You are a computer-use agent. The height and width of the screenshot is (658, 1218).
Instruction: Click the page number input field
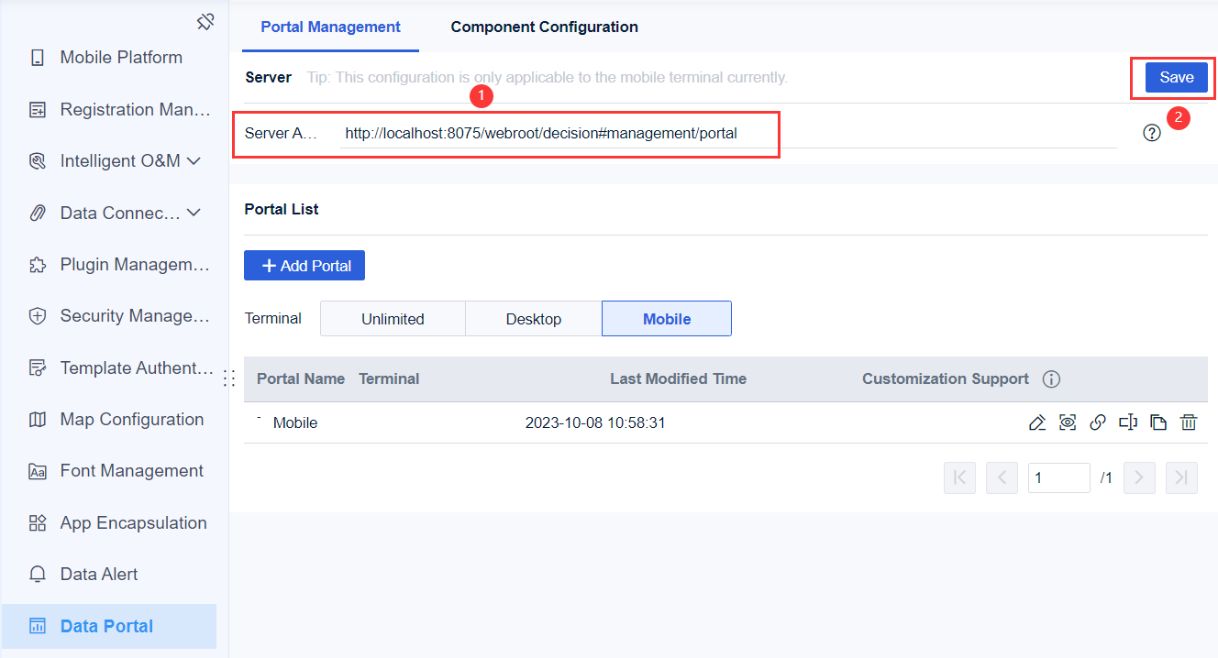coord(1058,477)
